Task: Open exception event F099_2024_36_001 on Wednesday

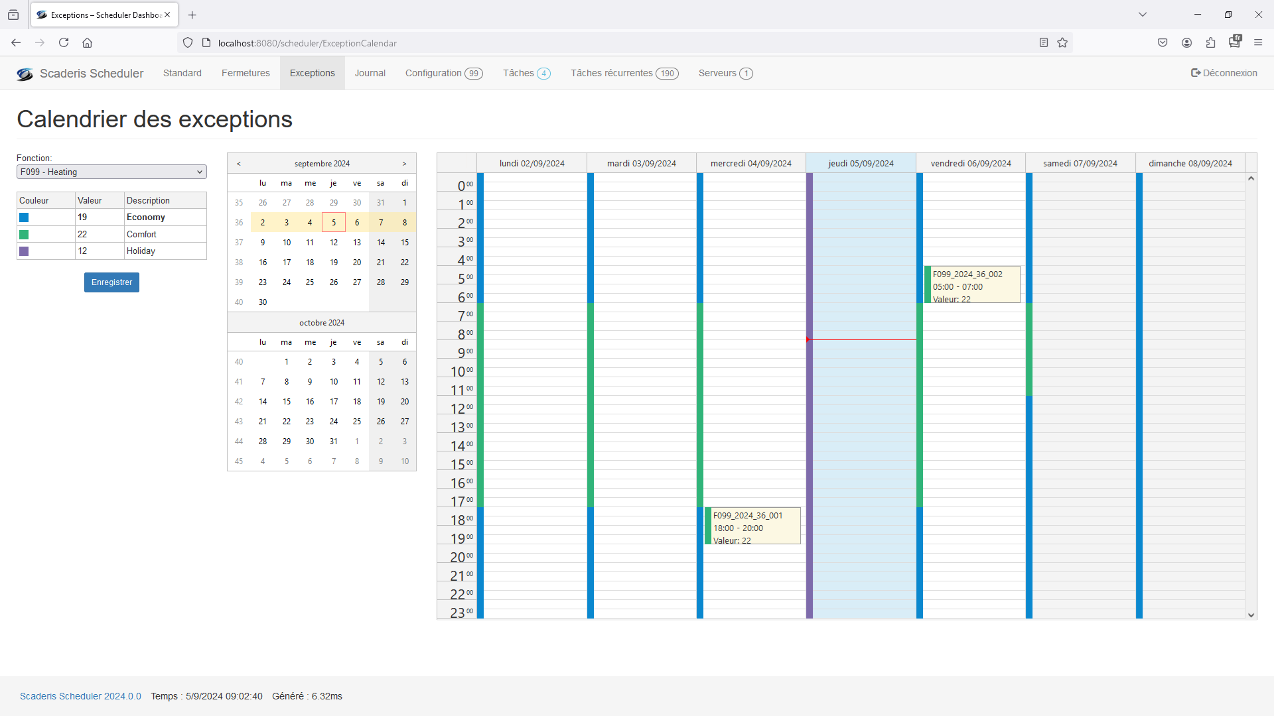Action: pyautogui.click(x=752, y=526)
